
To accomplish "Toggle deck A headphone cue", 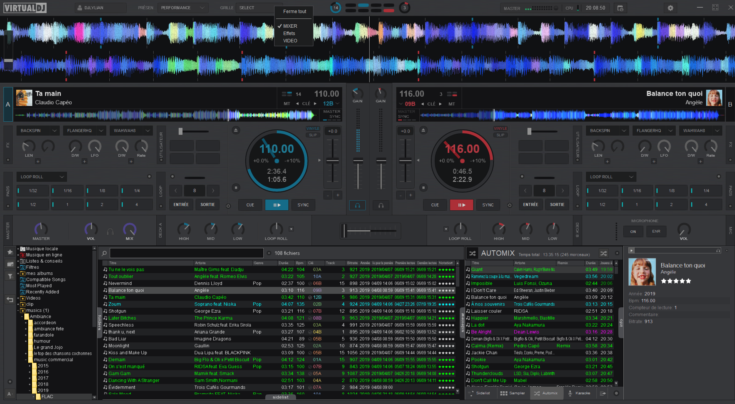I will pos(358,205).
